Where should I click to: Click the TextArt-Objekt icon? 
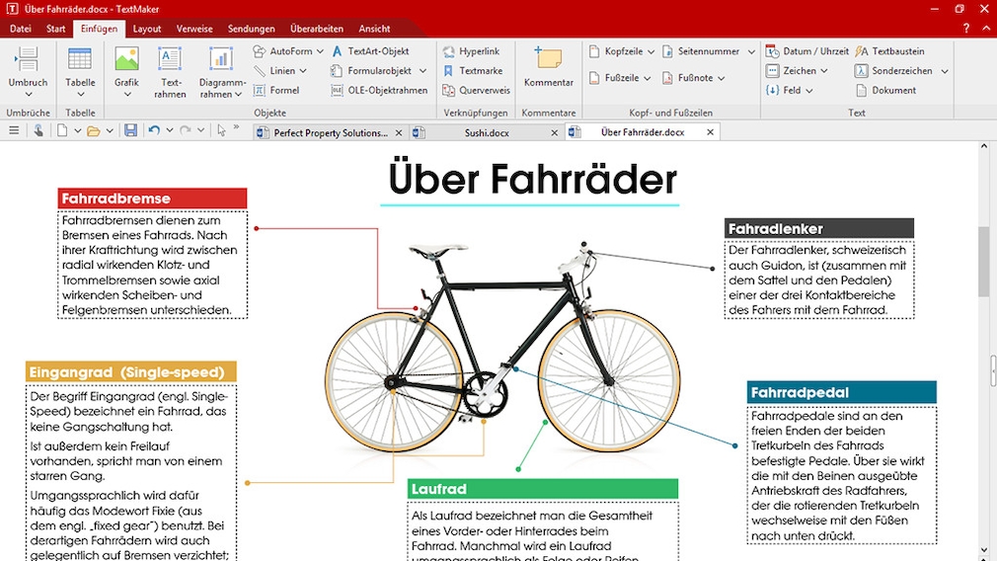coord(338,51)
